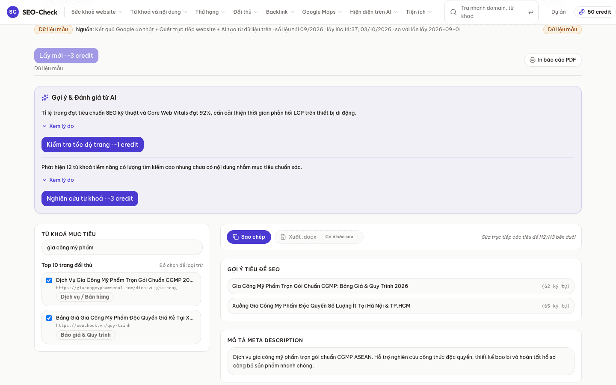This screenshot has width=616, height=385.
Task: Click the 50 credit badge
Action: coord(595,12)
